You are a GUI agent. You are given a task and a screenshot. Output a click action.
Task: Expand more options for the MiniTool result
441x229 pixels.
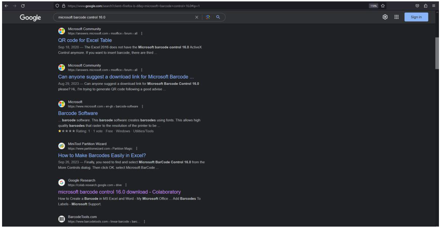click(137, 149)
